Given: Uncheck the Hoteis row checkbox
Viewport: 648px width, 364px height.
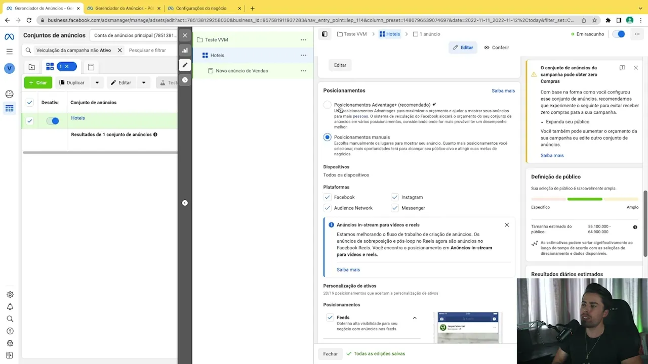Looking at the screenshot, I should point(29,121).
